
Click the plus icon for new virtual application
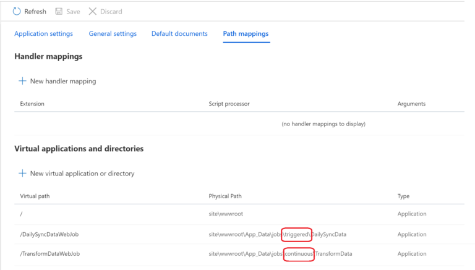point(22,174)
